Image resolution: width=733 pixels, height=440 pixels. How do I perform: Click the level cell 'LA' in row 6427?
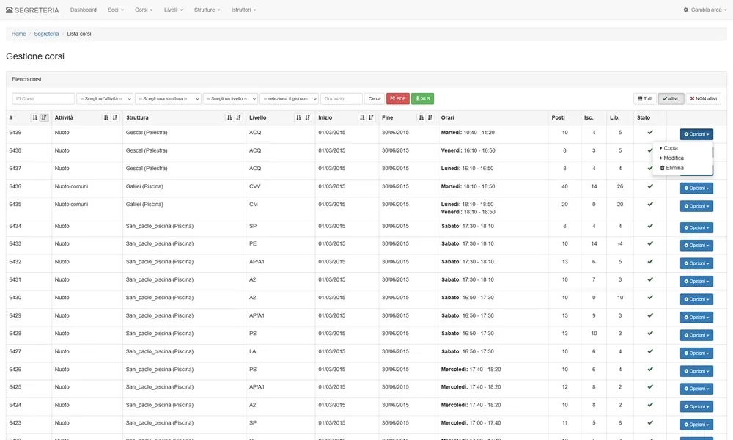pyautogui.click(x=252, y=351)
